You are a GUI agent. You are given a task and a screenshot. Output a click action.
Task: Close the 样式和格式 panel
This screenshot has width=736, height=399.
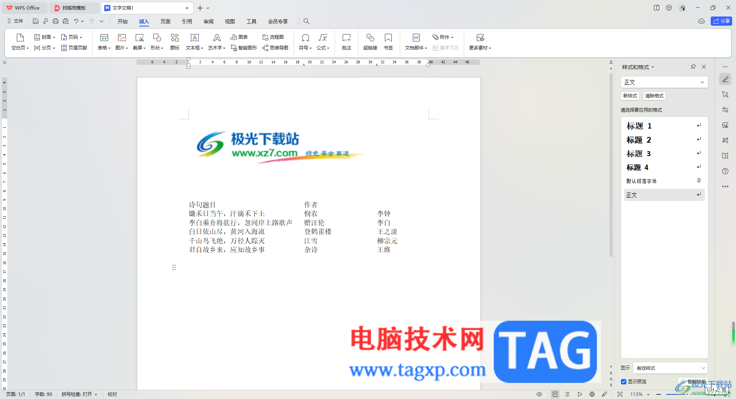coord(704,67)
